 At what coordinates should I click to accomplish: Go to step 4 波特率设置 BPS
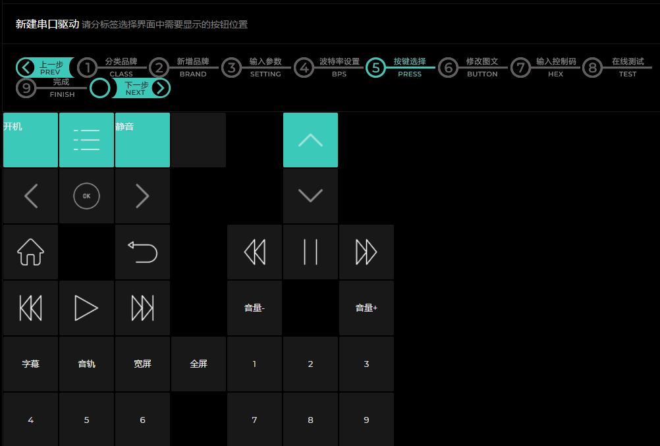tap(304, 67)
